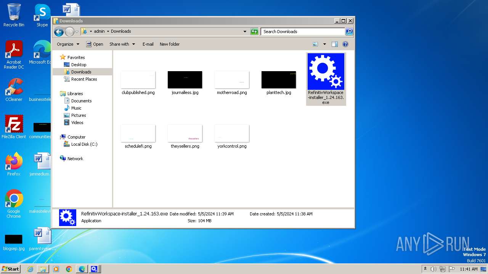Open Google Chrome desktop shortcut
This screenshot has width=488, height=274.
14,204
